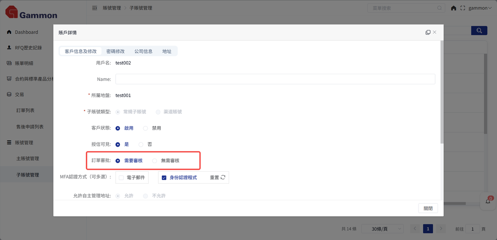Click the Name input field
The image size is (497, 240).
click(275, 79)
